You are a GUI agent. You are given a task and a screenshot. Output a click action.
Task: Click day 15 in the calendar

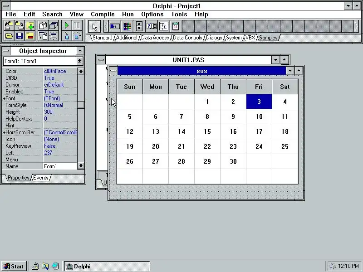(x=207, y=131)
